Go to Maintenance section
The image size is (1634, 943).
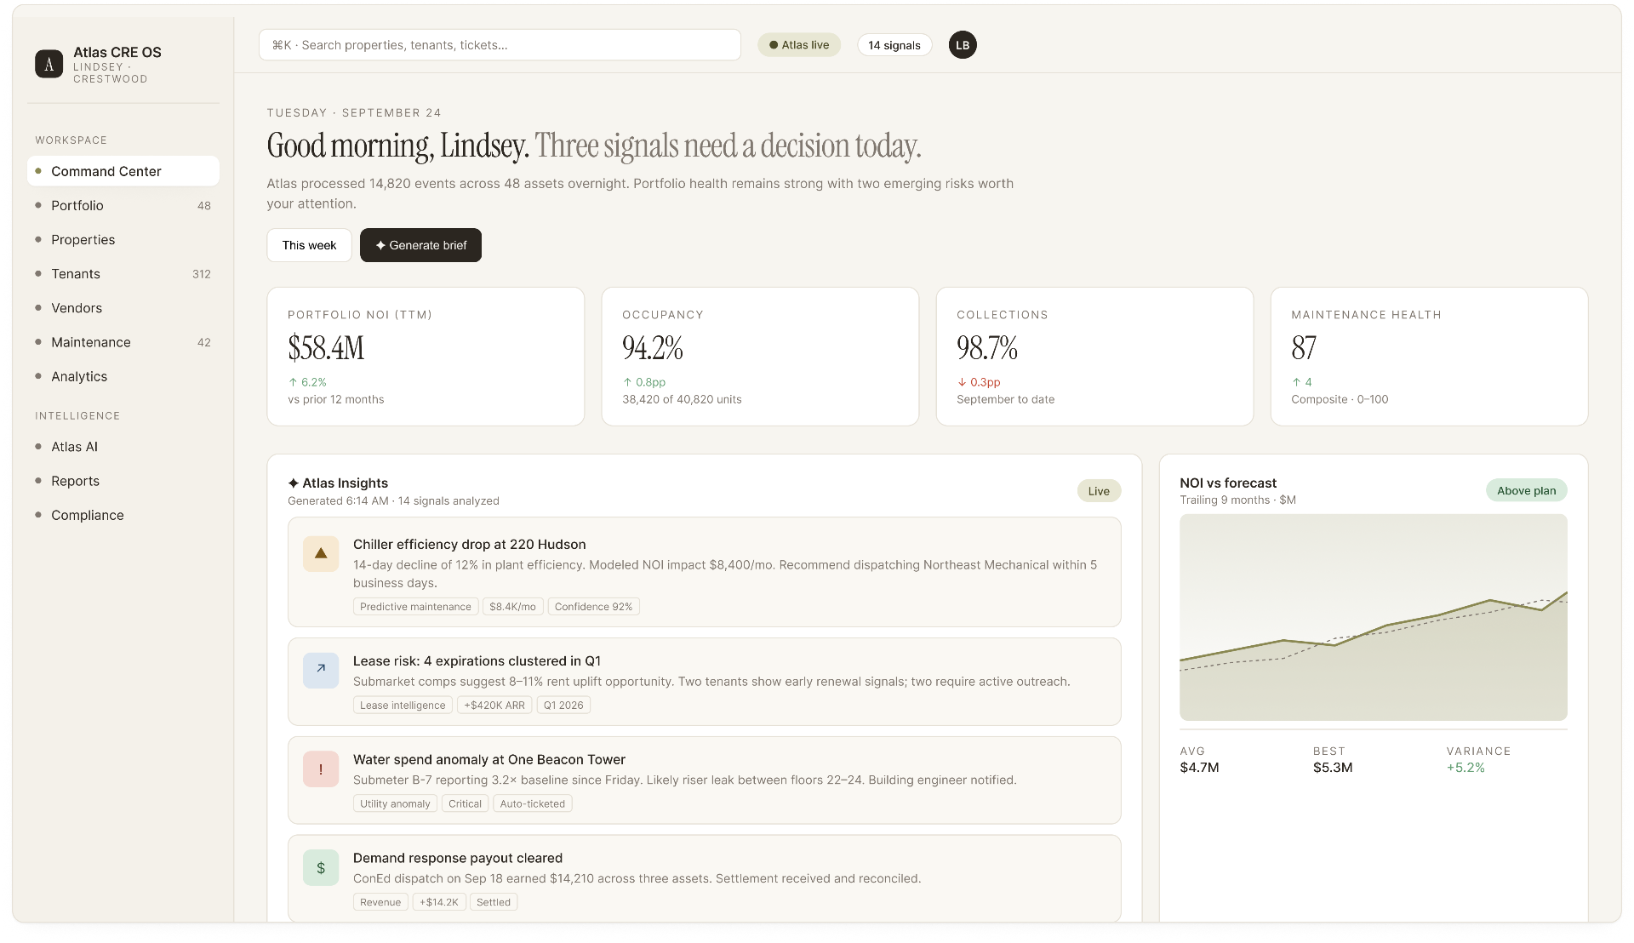[123, 342]
